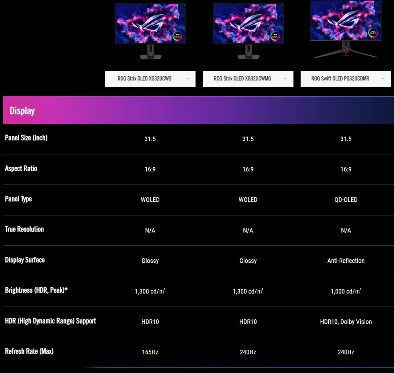Open the ROG Strix OLED XG32UCWMG model dropdown
This screenshot has height=373, width=394.
[248, 79]
